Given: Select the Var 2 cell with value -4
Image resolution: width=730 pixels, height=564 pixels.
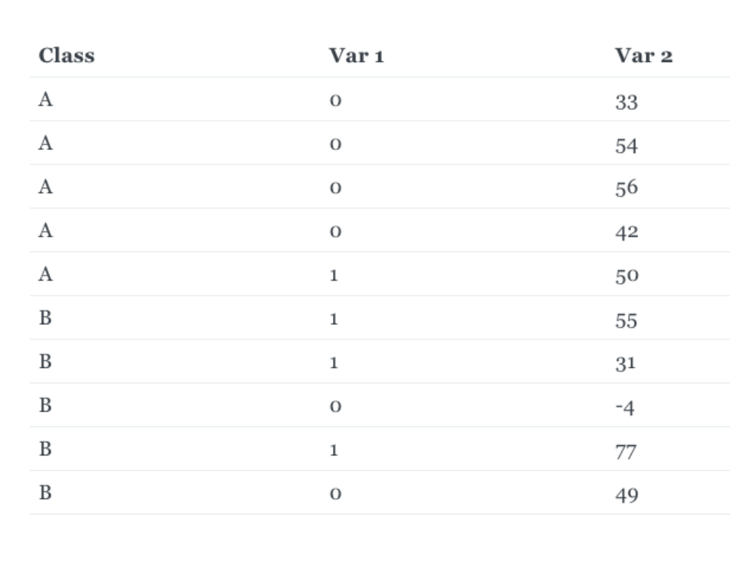Looking at the screenshot, I should pos(625,407).
